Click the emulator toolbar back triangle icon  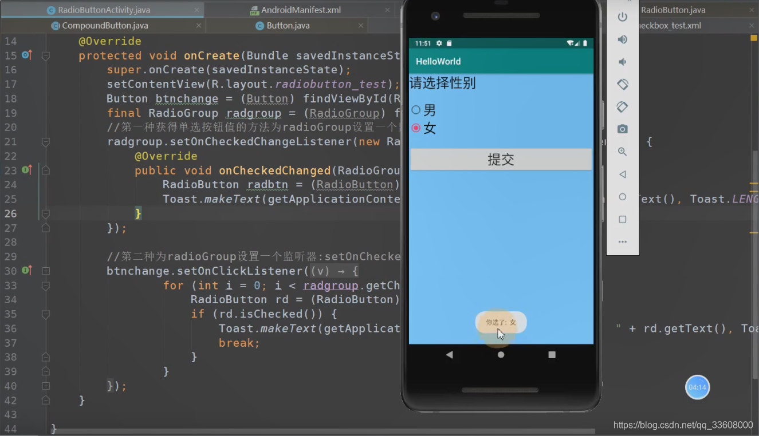click(623, 175)
